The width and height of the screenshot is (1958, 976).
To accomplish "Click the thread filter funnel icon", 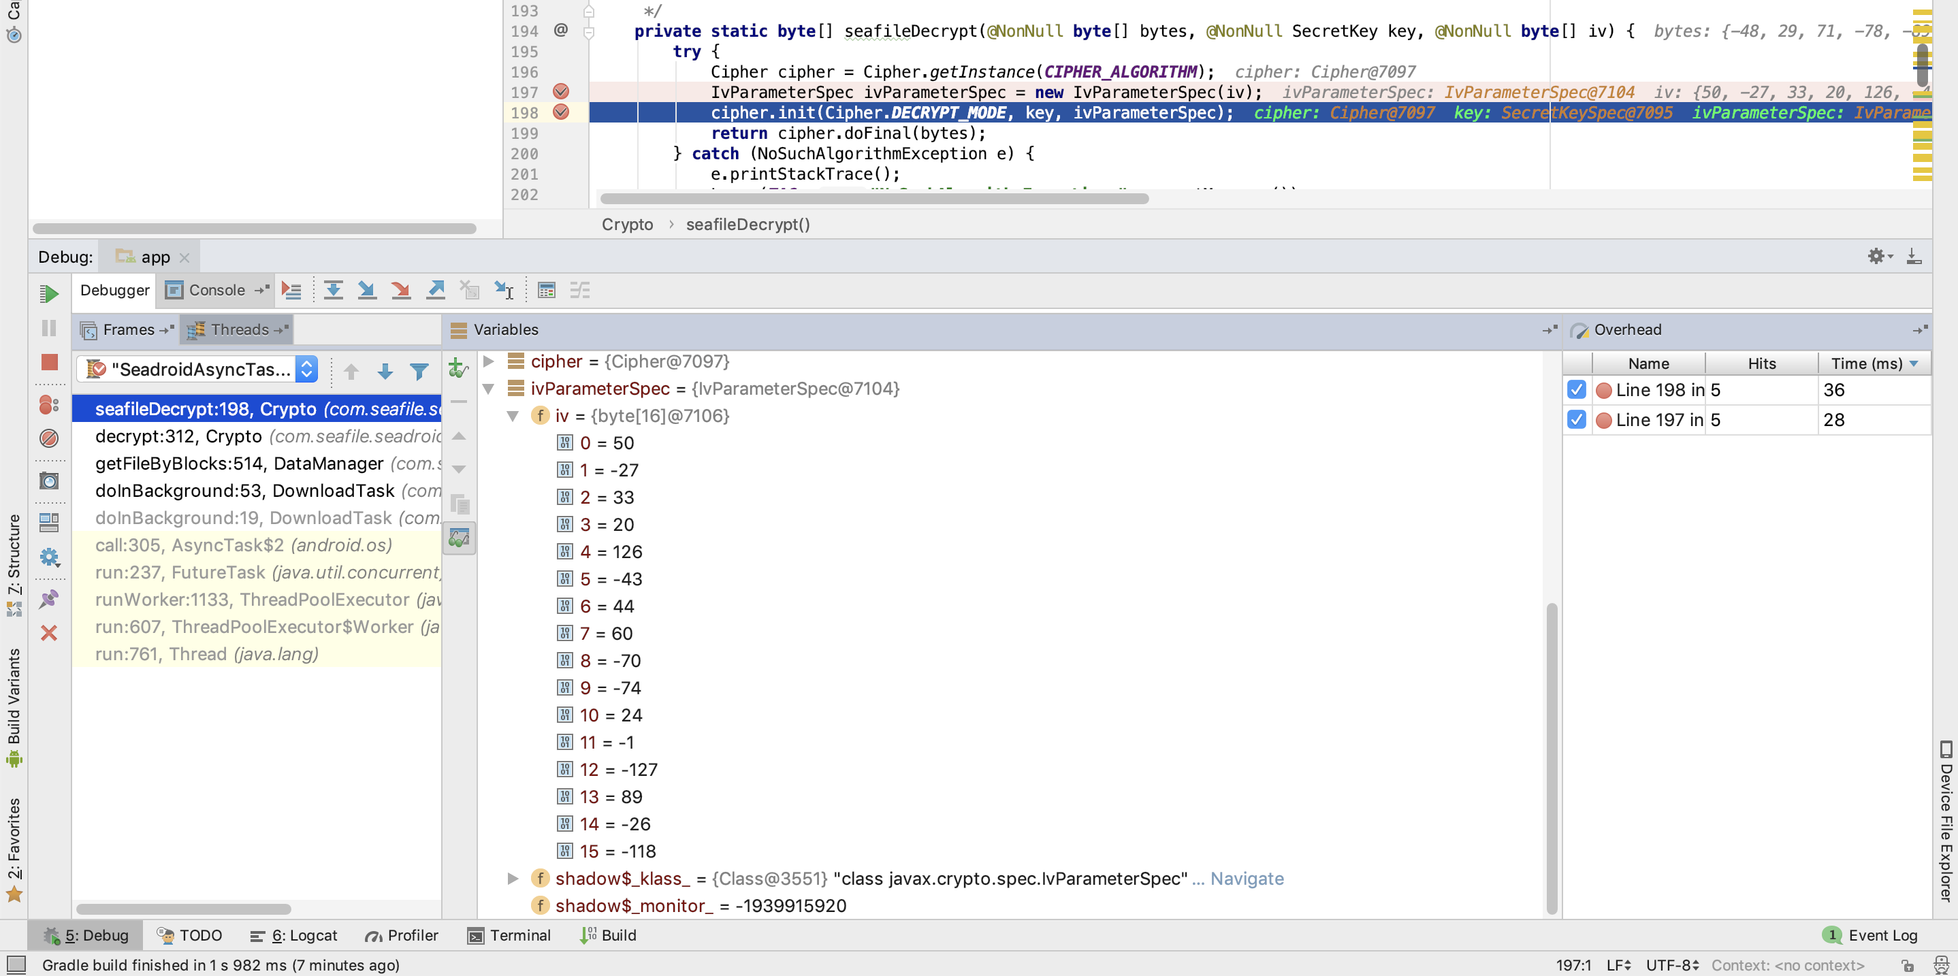I will tap(419, 371).
